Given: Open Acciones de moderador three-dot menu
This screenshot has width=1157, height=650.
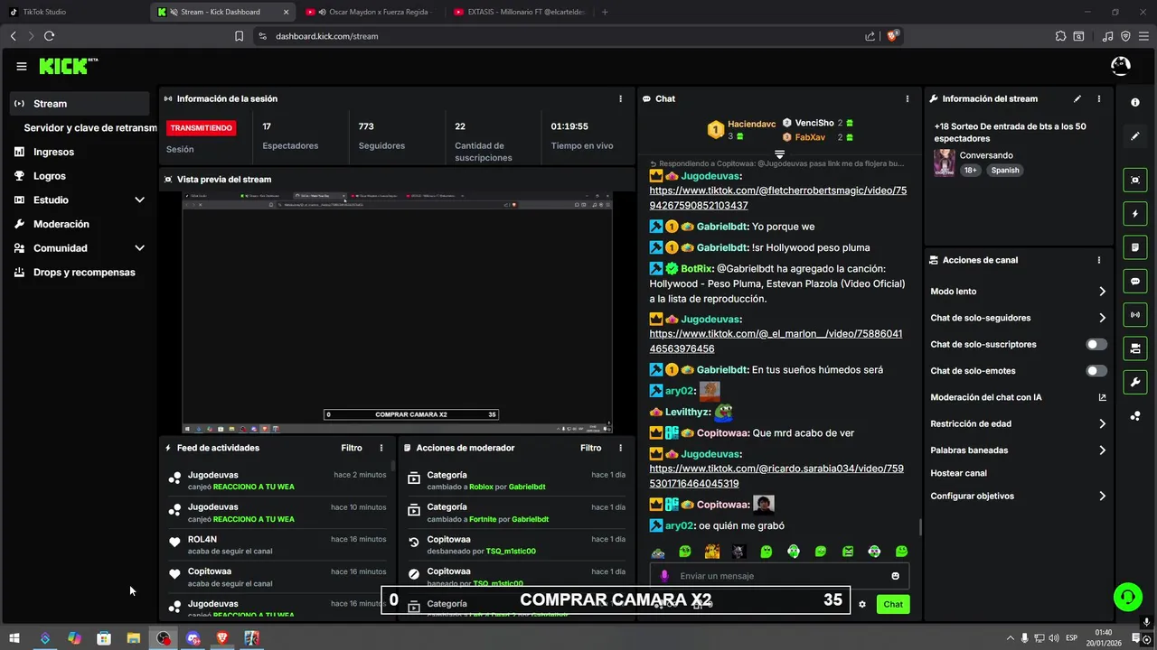Looking at the screenshot, I should pyautogui.click(x=620, y=448).
